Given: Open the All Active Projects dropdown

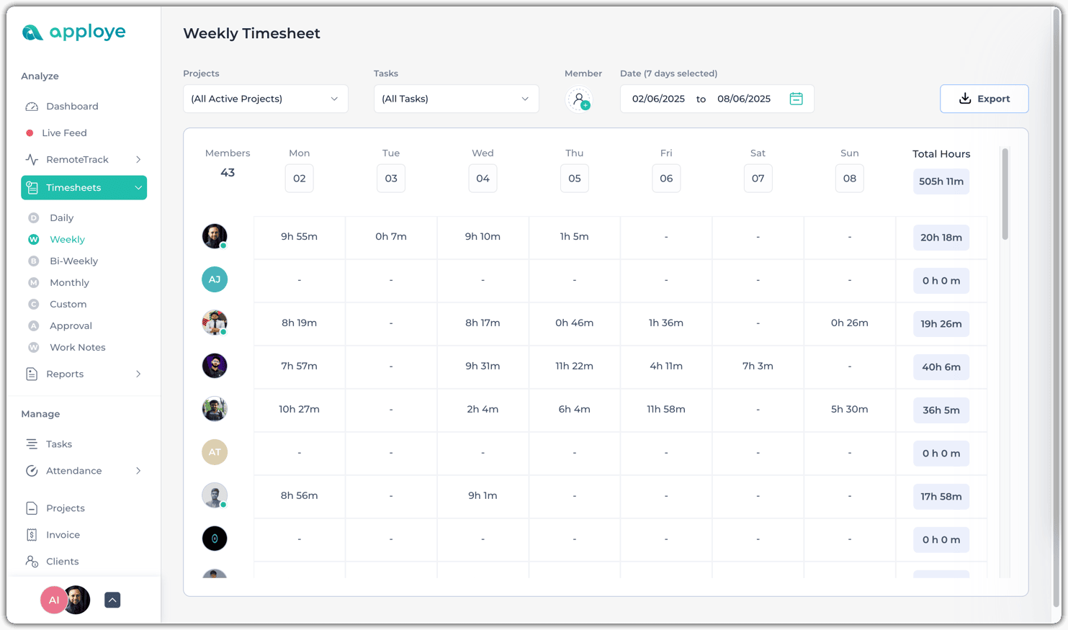Looking at the screenshot, I should coord(265,99).
